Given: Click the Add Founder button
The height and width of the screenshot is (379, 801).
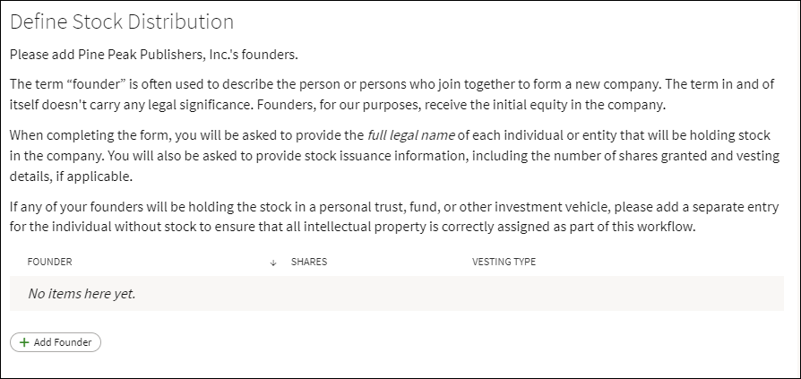Looking at the screenshot, I should pyautogui.click(x=56, y=342).
